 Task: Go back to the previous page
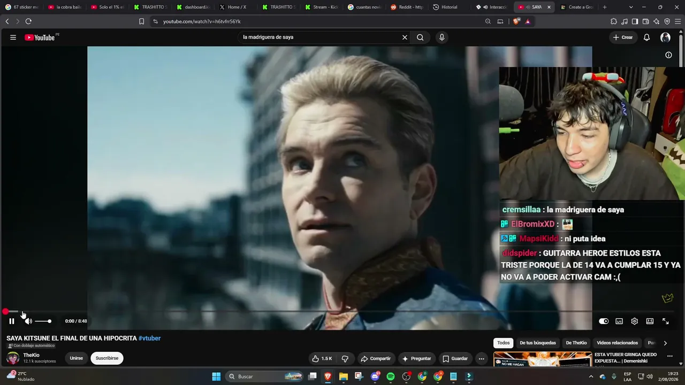click(7, 21)
